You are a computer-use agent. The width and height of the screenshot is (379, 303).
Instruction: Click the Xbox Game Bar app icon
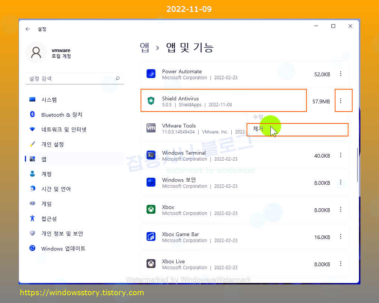[x=151, y=236]
